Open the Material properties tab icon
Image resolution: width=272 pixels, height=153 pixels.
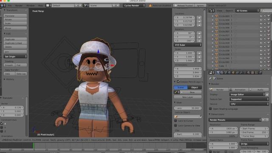click(x=248, y=73)
